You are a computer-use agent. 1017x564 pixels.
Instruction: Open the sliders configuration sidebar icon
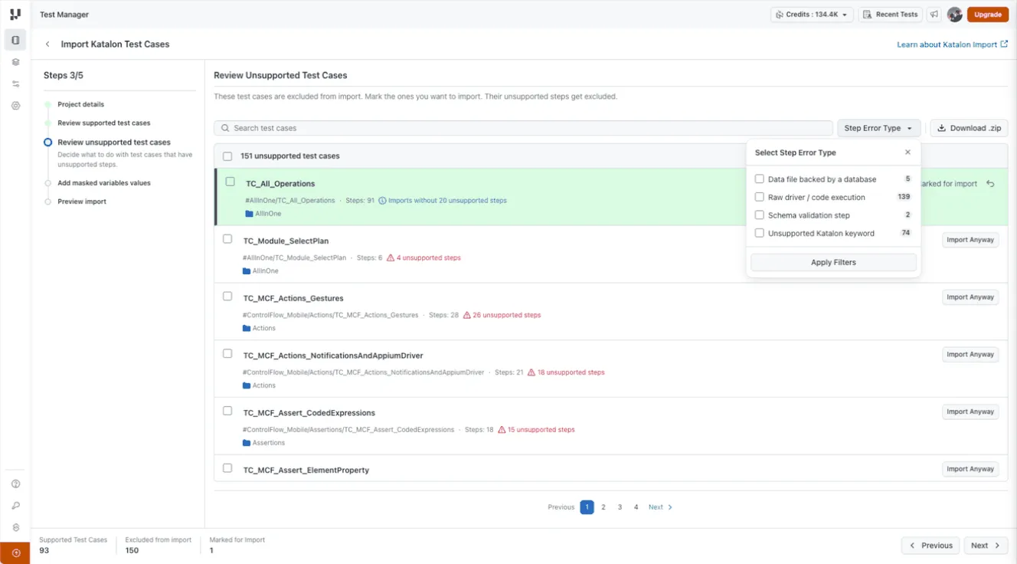click(x=15, y=84)
